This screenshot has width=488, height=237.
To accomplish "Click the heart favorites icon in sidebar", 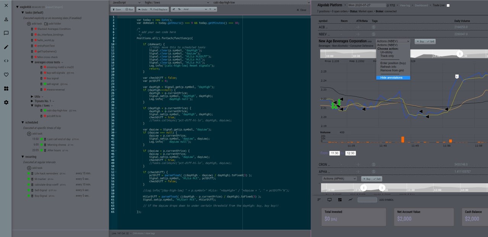I will (x=6, y=74).
